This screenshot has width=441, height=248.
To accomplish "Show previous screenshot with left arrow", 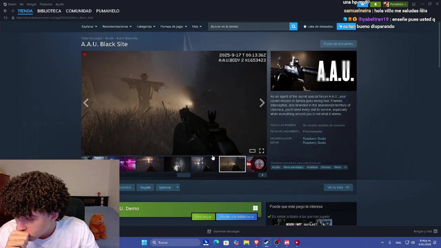I will pyautogui.click(x=86, y=103).
